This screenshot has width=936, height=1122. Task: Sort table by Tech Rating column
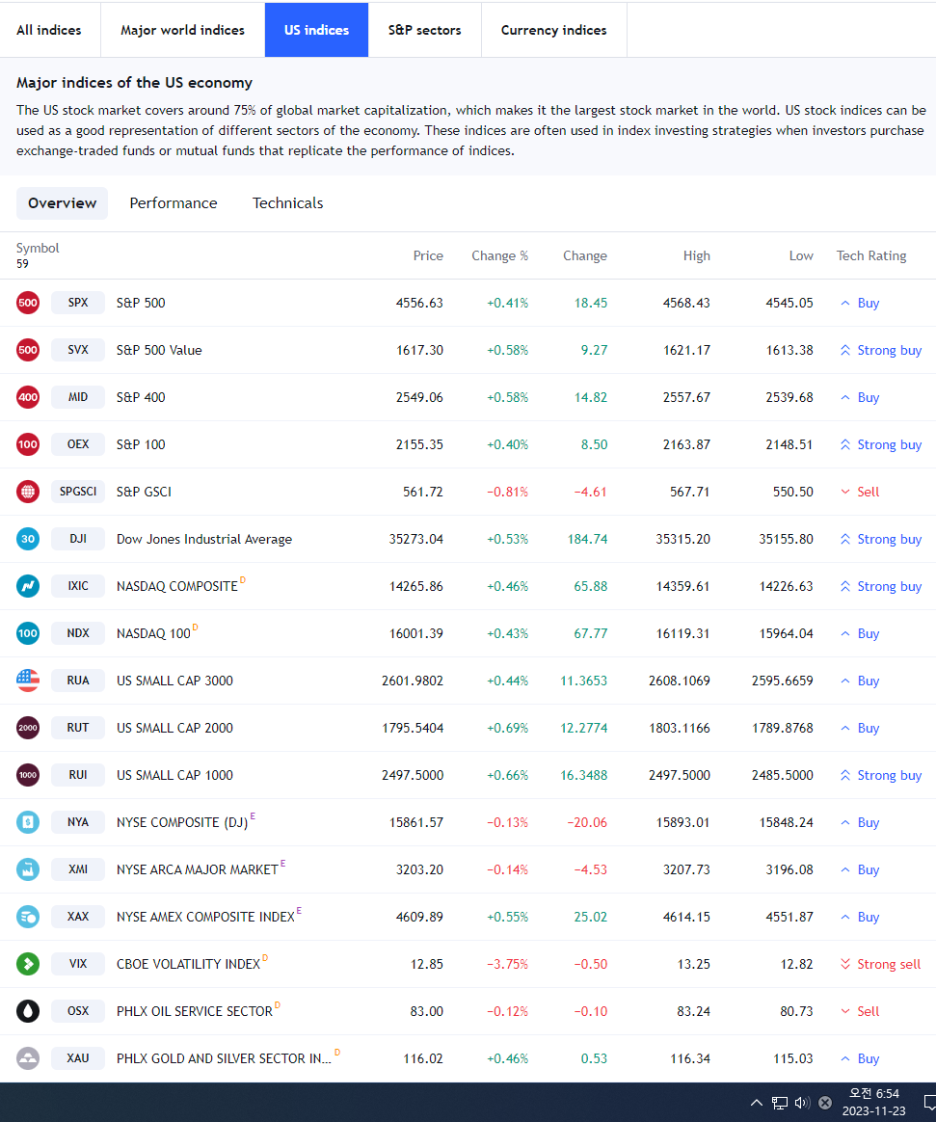871,255
